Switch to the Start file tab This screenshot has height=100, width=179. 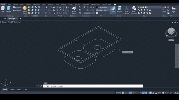point(4,19)
